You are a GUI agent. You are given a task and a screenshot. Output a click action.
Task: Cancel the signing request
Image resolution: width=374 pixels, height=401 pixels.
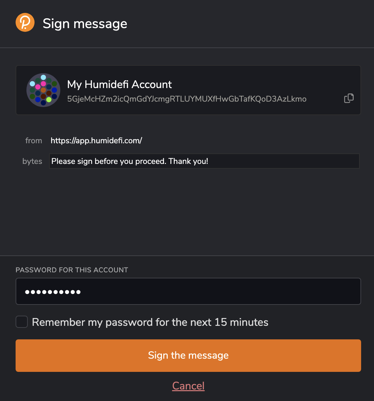[188, 386]
